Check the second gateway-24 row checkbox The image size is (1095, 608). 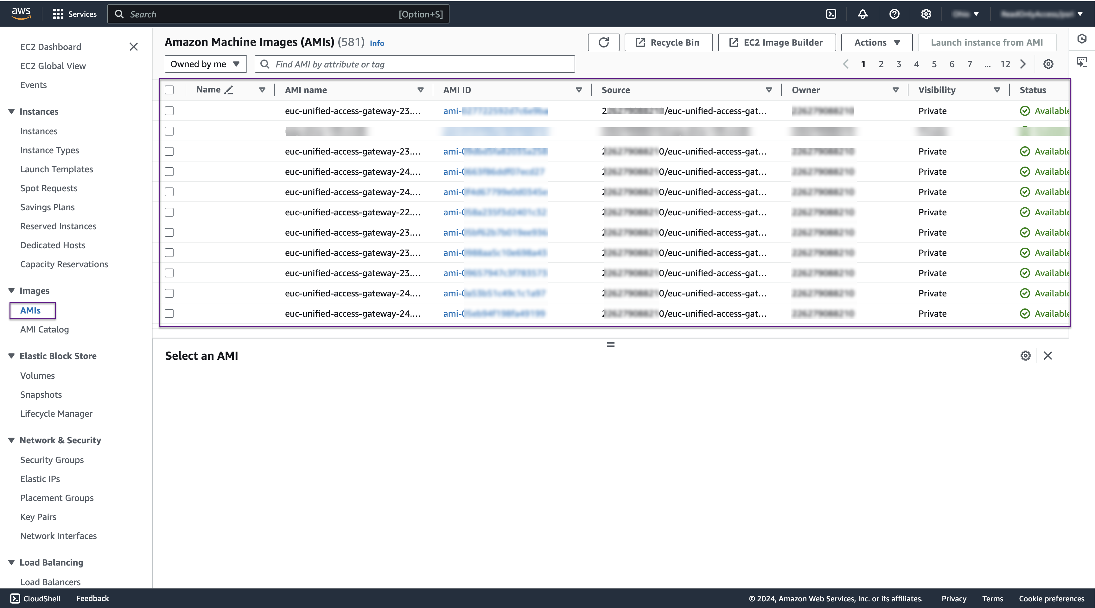[169, 192]
